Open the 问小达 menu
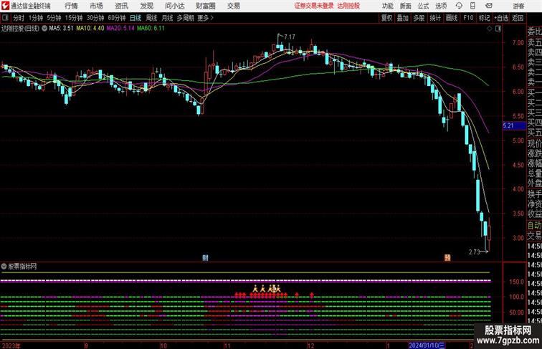 174,6
